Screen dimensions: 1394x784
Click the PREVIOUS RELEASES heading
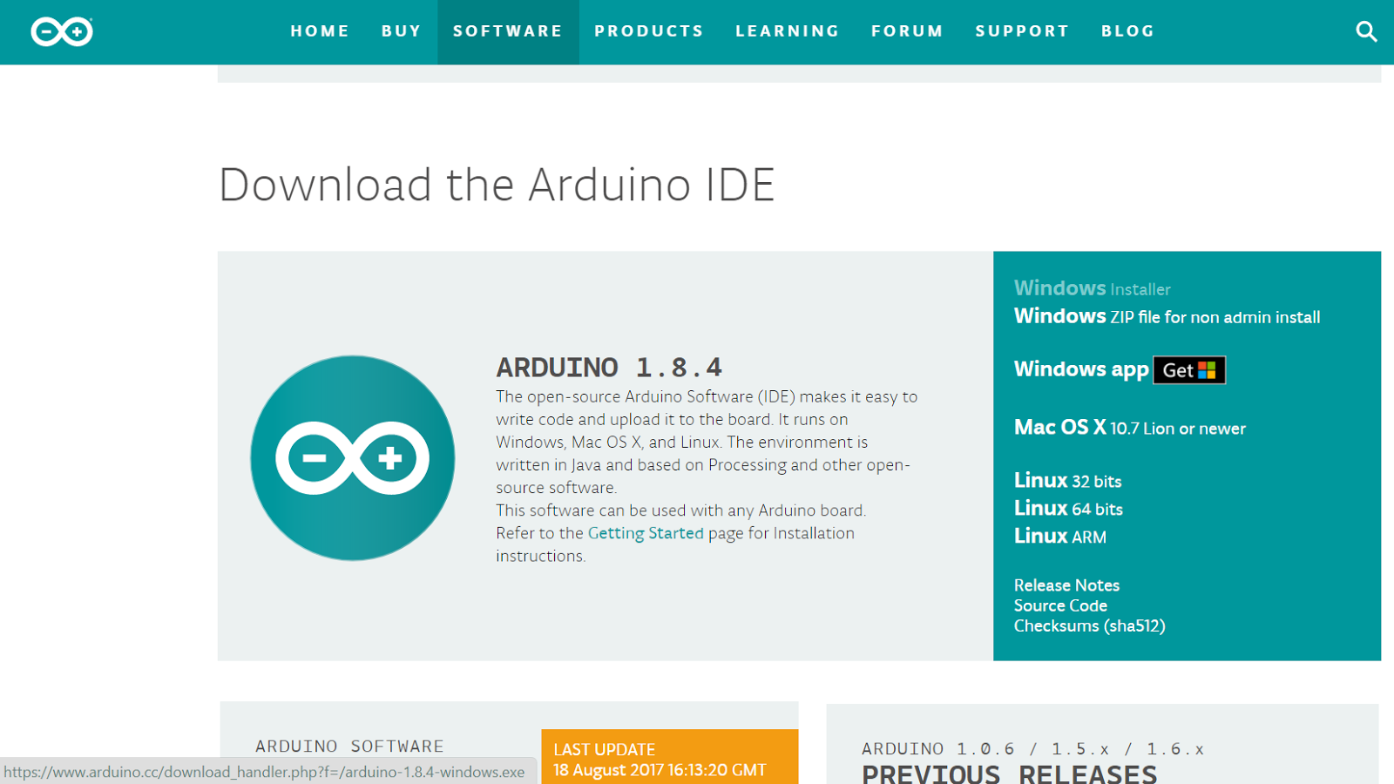pos(1008,772)
